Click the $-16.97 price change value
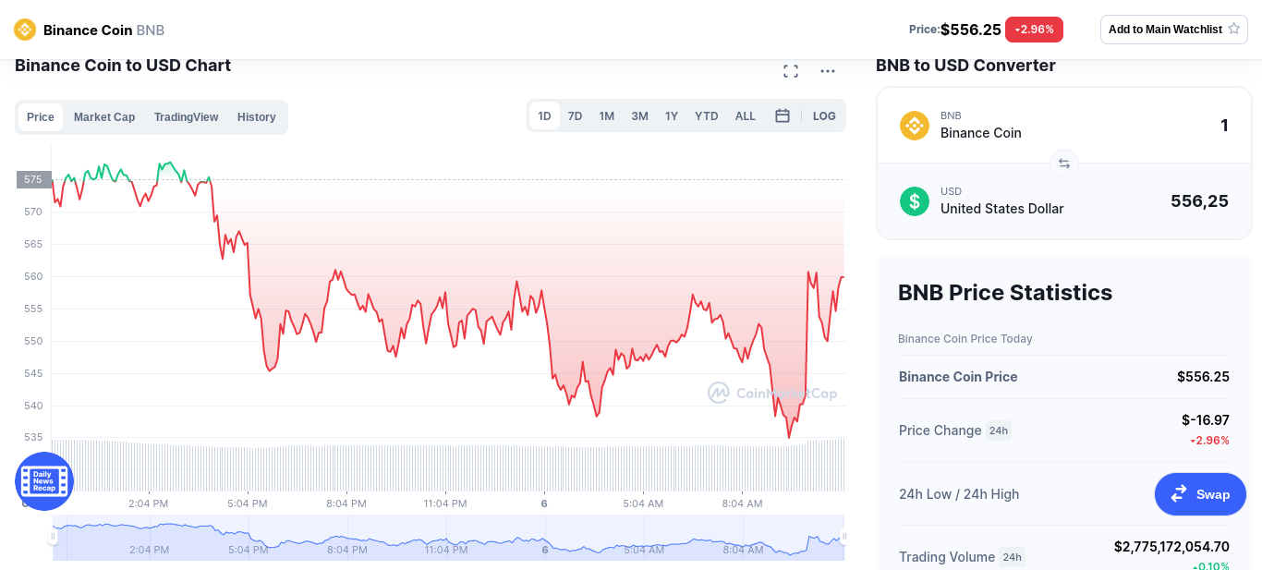The image size is (1262, 570). 1206,420
